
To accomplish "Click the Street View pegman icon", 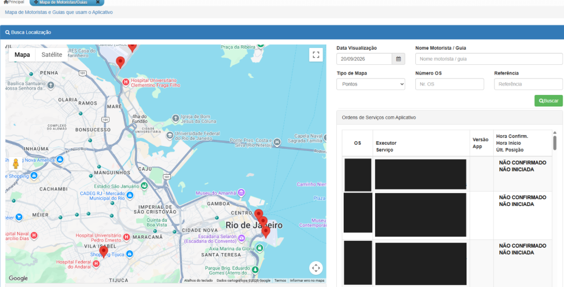I will click(16, 164).
